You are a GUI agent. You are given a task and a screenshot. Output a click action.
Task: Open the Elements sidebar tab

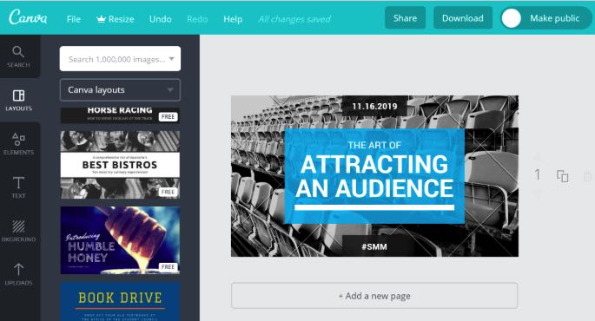tap(18, 144)
